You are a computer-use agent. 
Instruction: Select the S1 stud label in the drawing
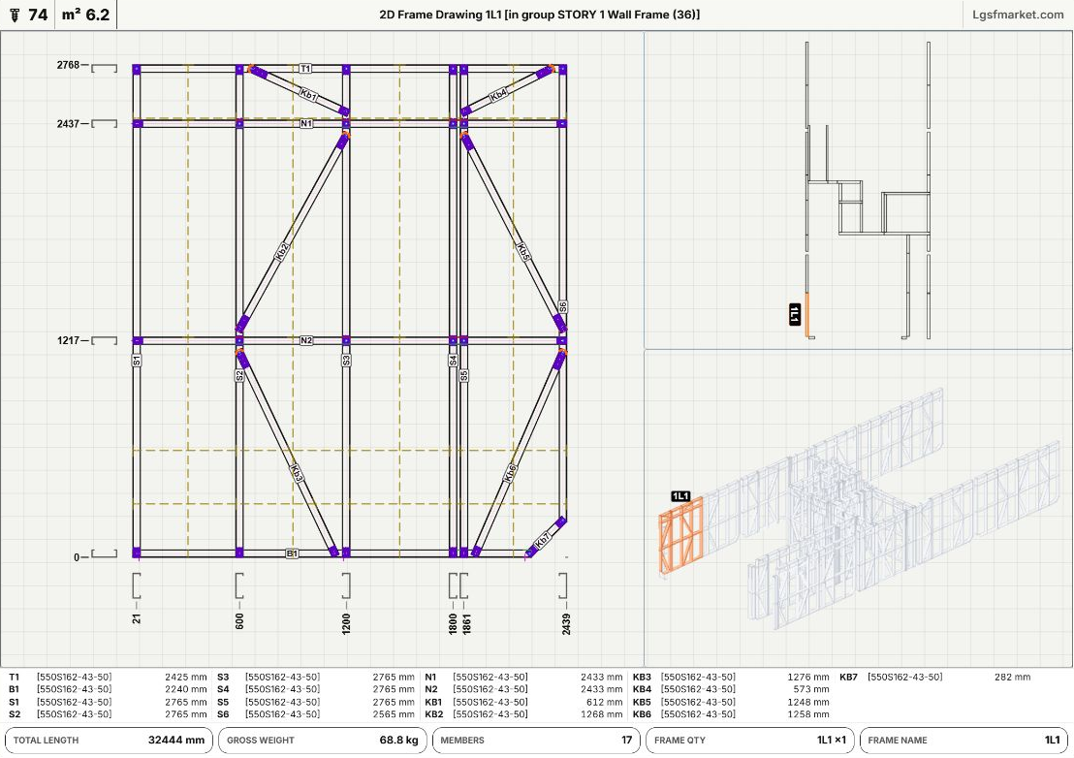[x=137, y=361]
